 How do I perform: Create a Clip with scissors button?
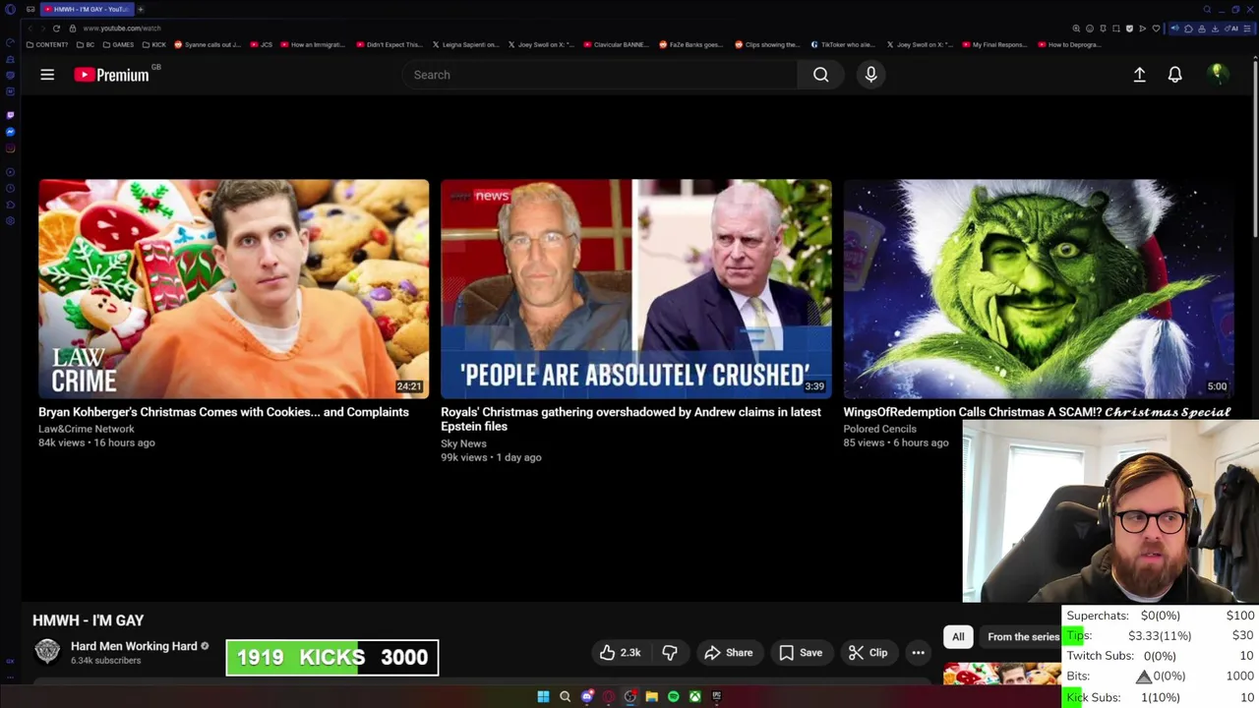(x=868, y=653)
